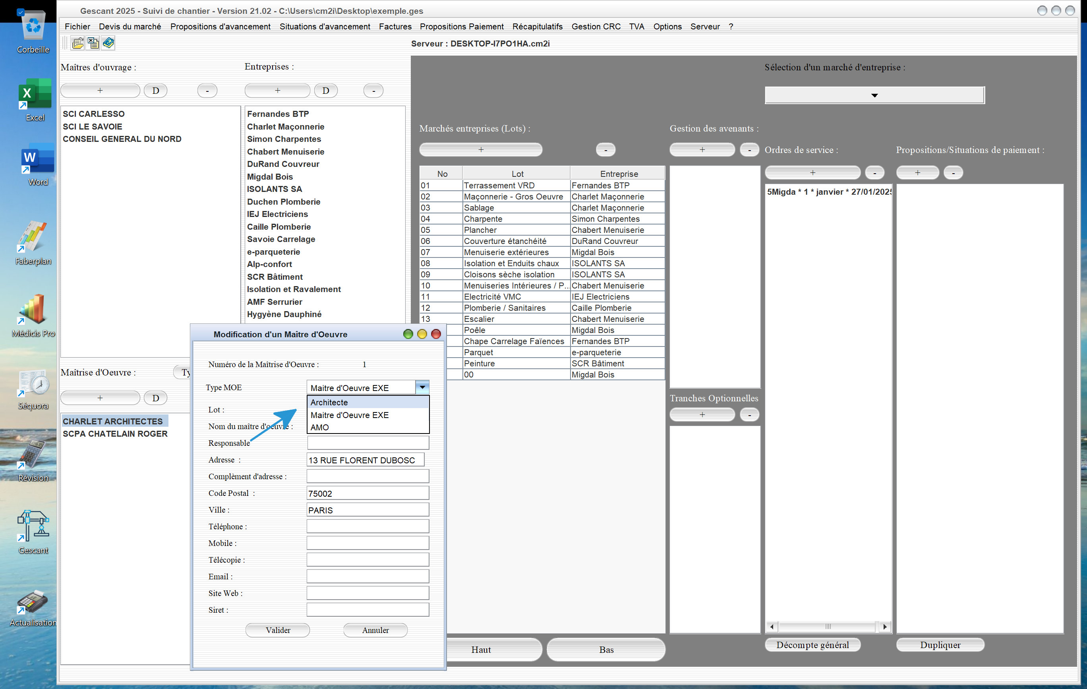Click the green dialog window button

tap(408, 334)
